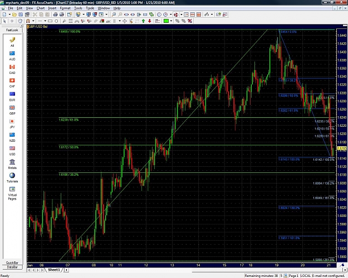Image resolution: width=348 pixels, height=278 pixels.
Task: Click the 1.6172 / 50.0% Fibonacci label
Action: click(68, 147)
